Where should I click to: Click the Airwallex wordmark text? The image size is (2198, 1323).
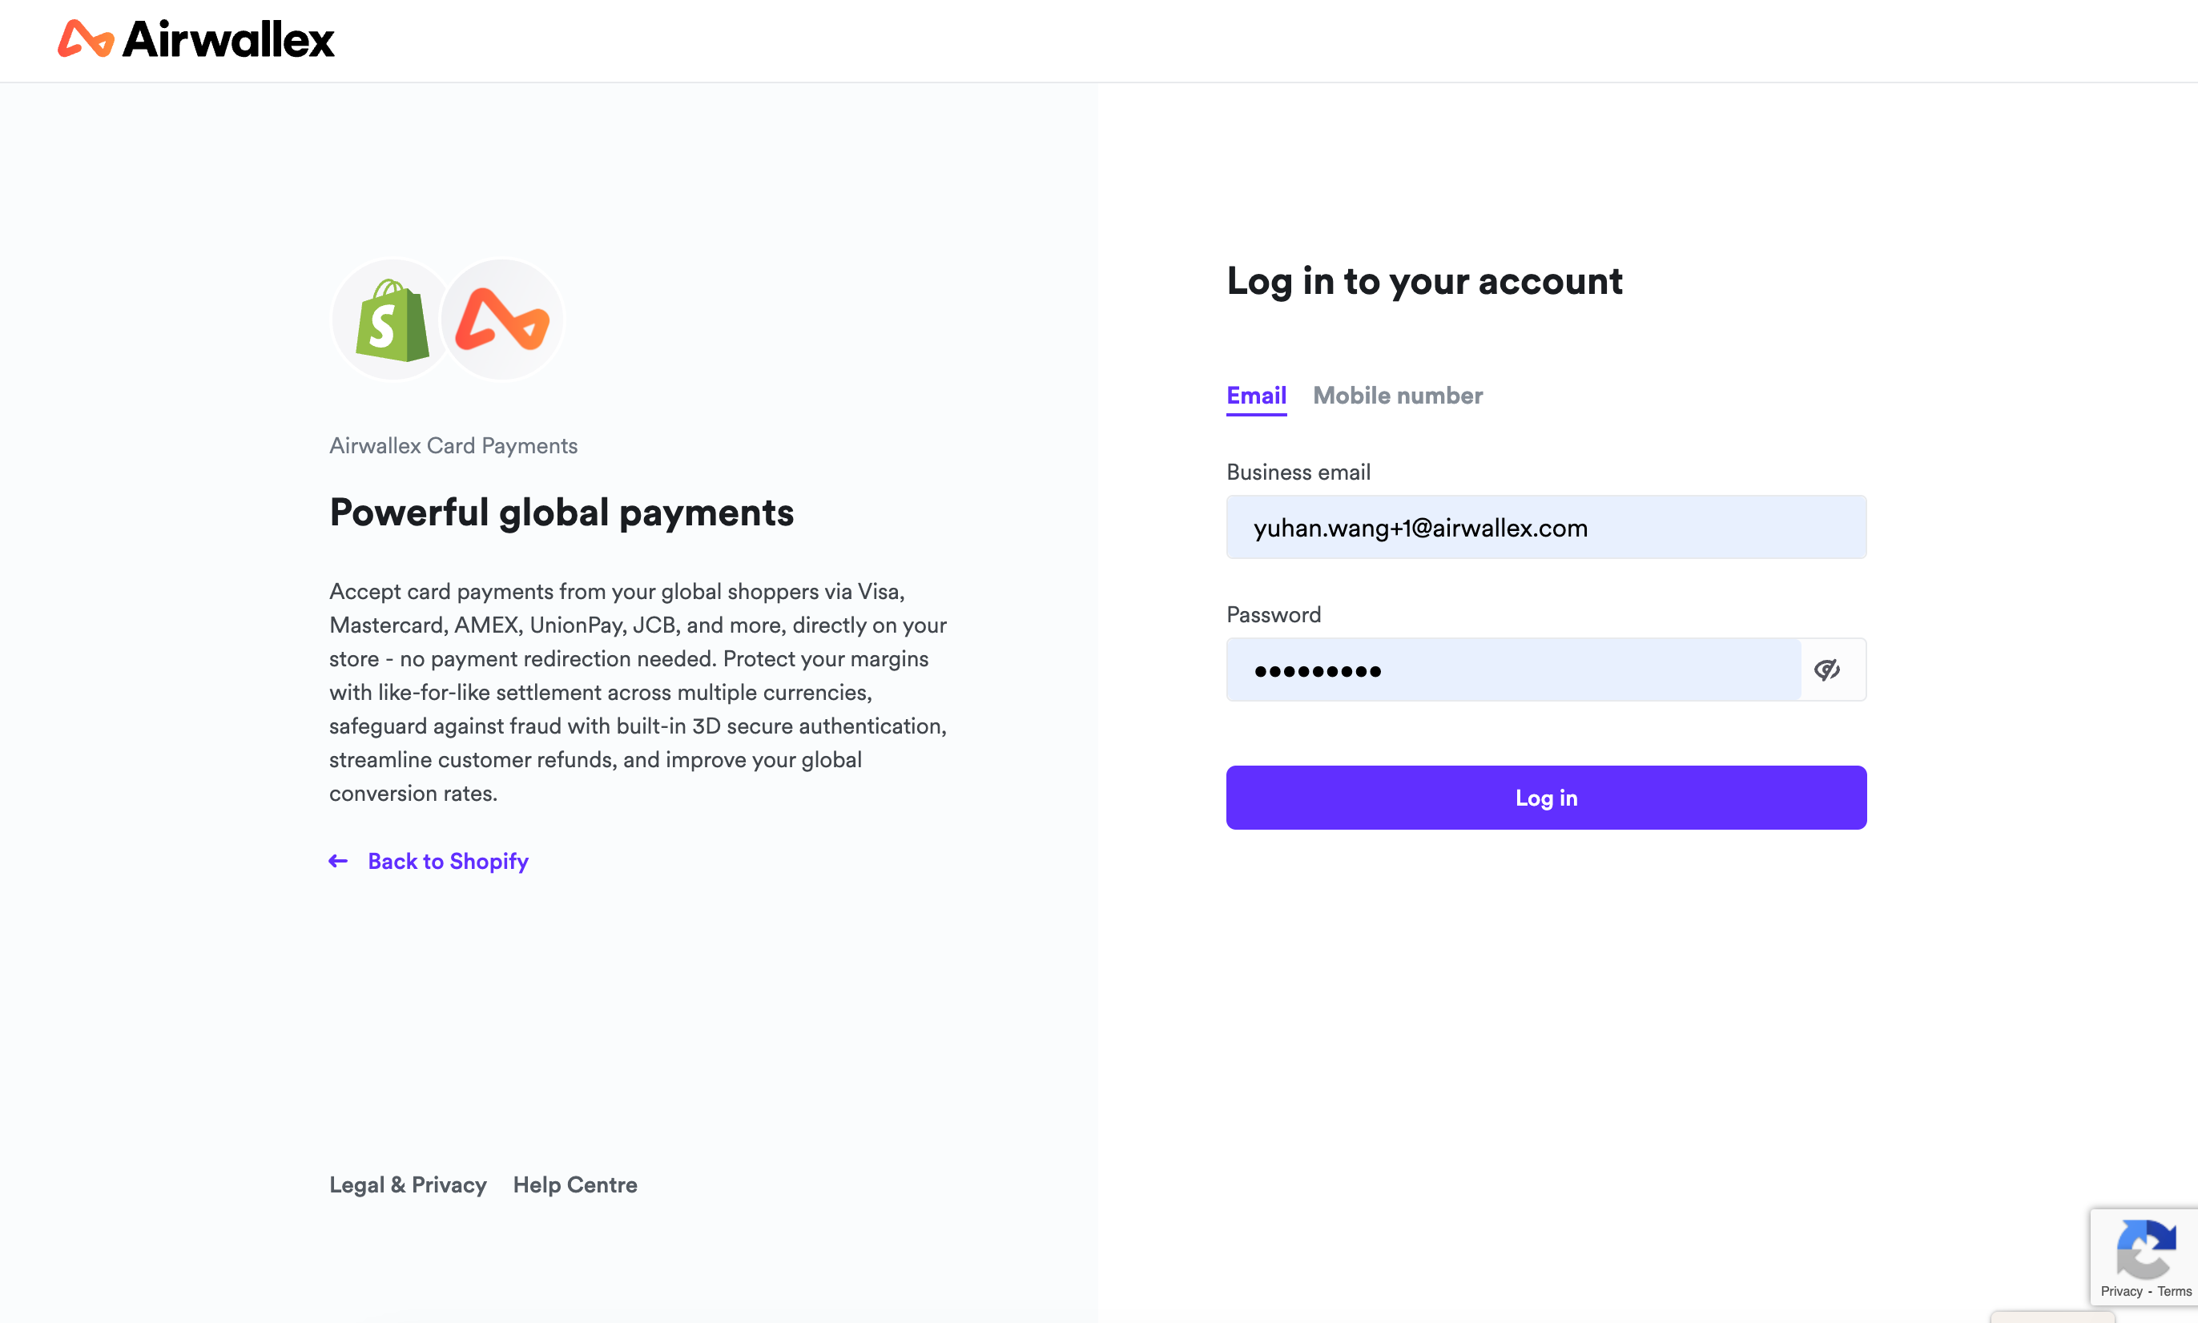tap(228, 39)
